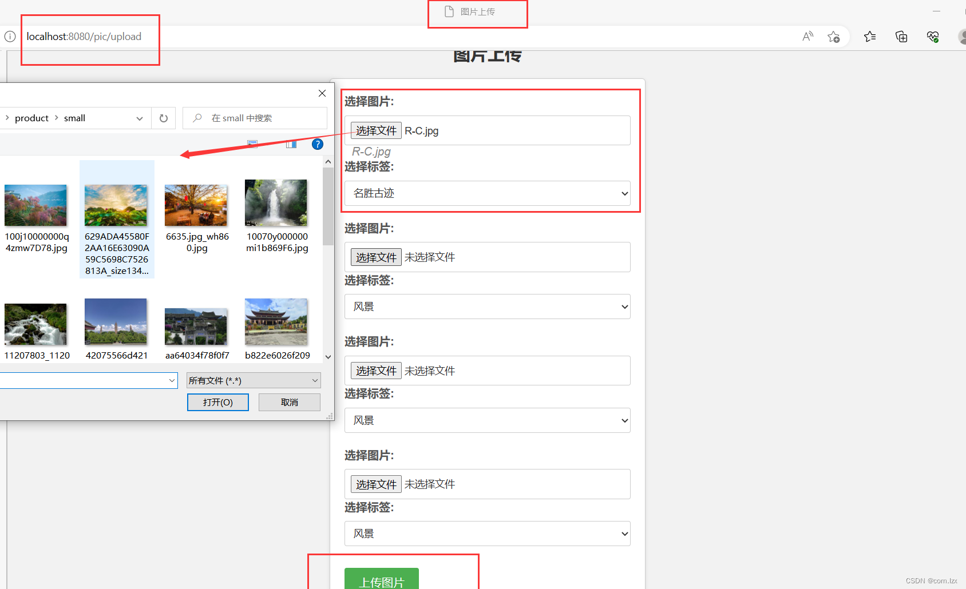Open Edge Collections
The image size is (966, 589).
tap(901, 36)
